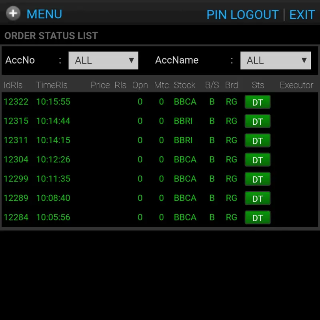Click the DT status button for order 12311
Screen dimensions: 320x320
click(258, 140)
